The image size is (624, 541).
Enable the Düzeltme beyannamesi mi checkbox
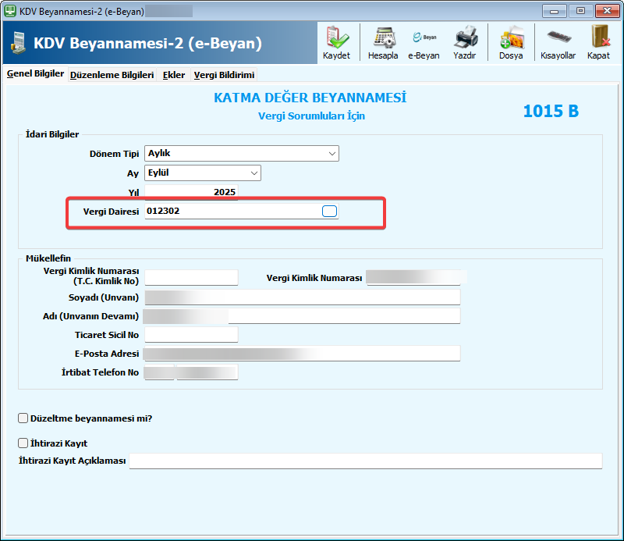[23, 418]
